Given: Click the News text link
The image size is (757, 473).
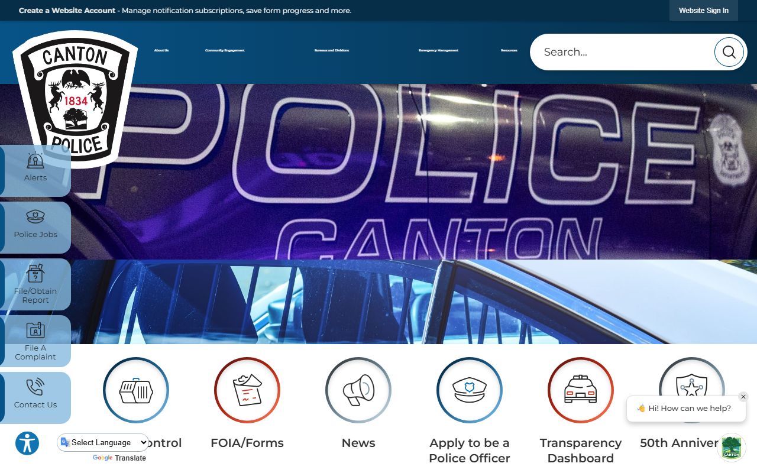Looking at the screenshot, I should click(358, 443).
